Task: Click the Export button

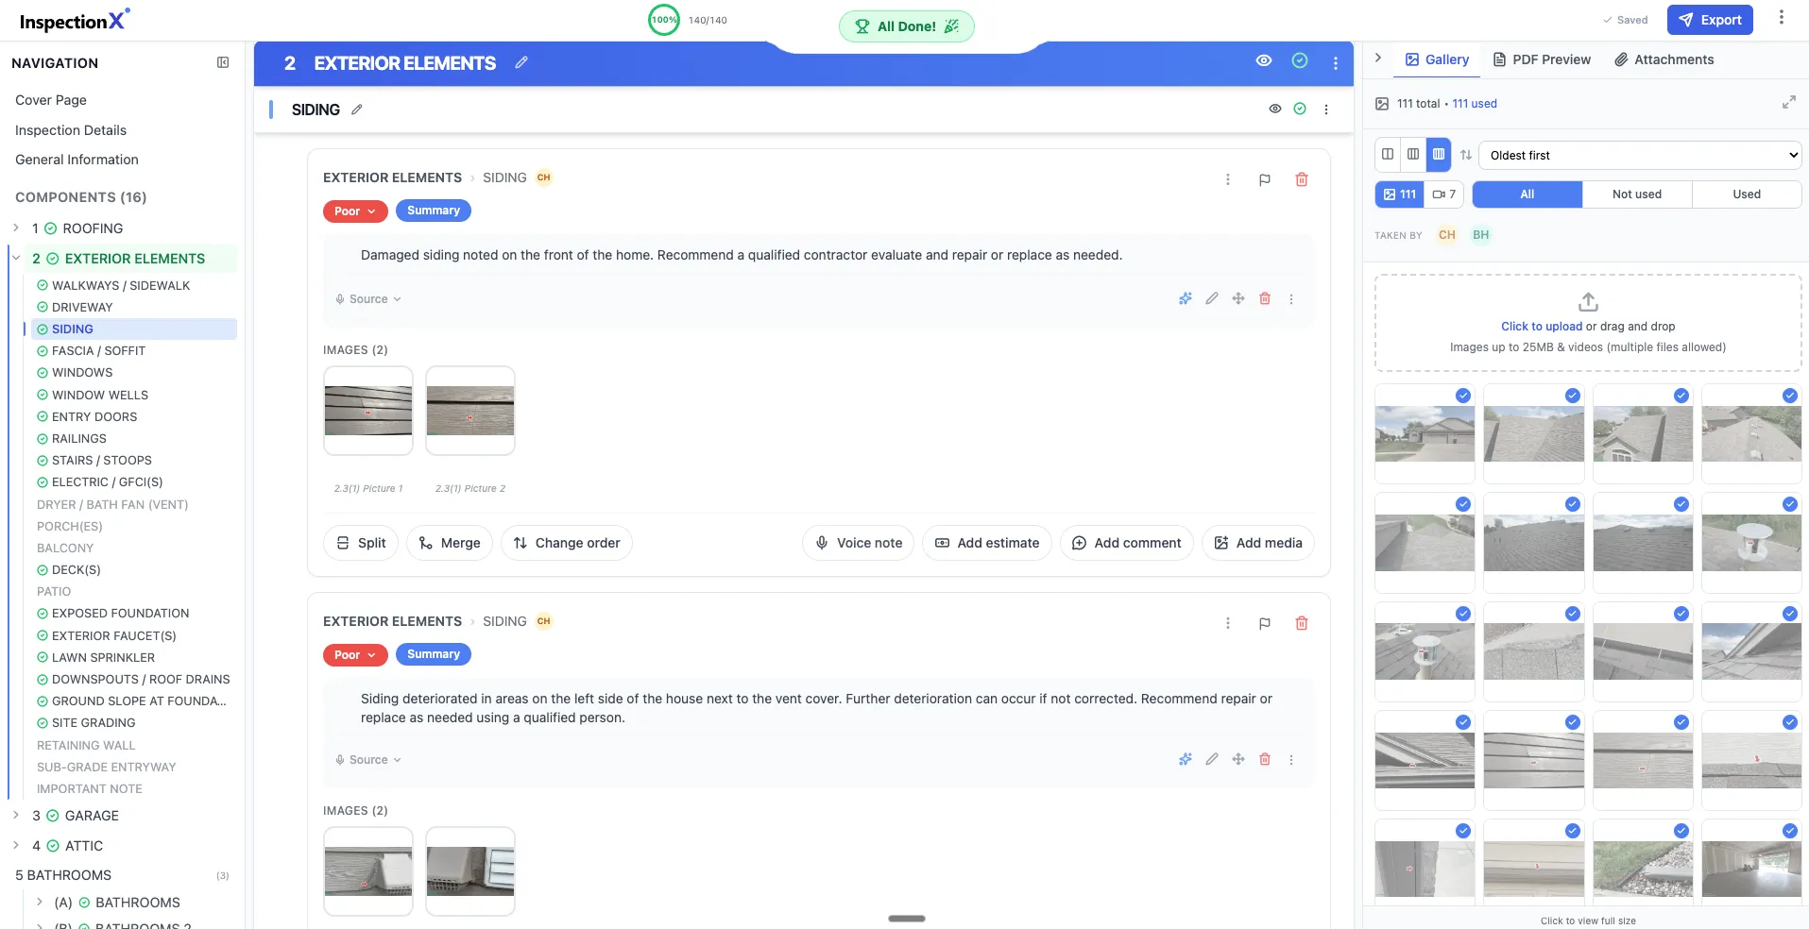Action: [1710, 20]
